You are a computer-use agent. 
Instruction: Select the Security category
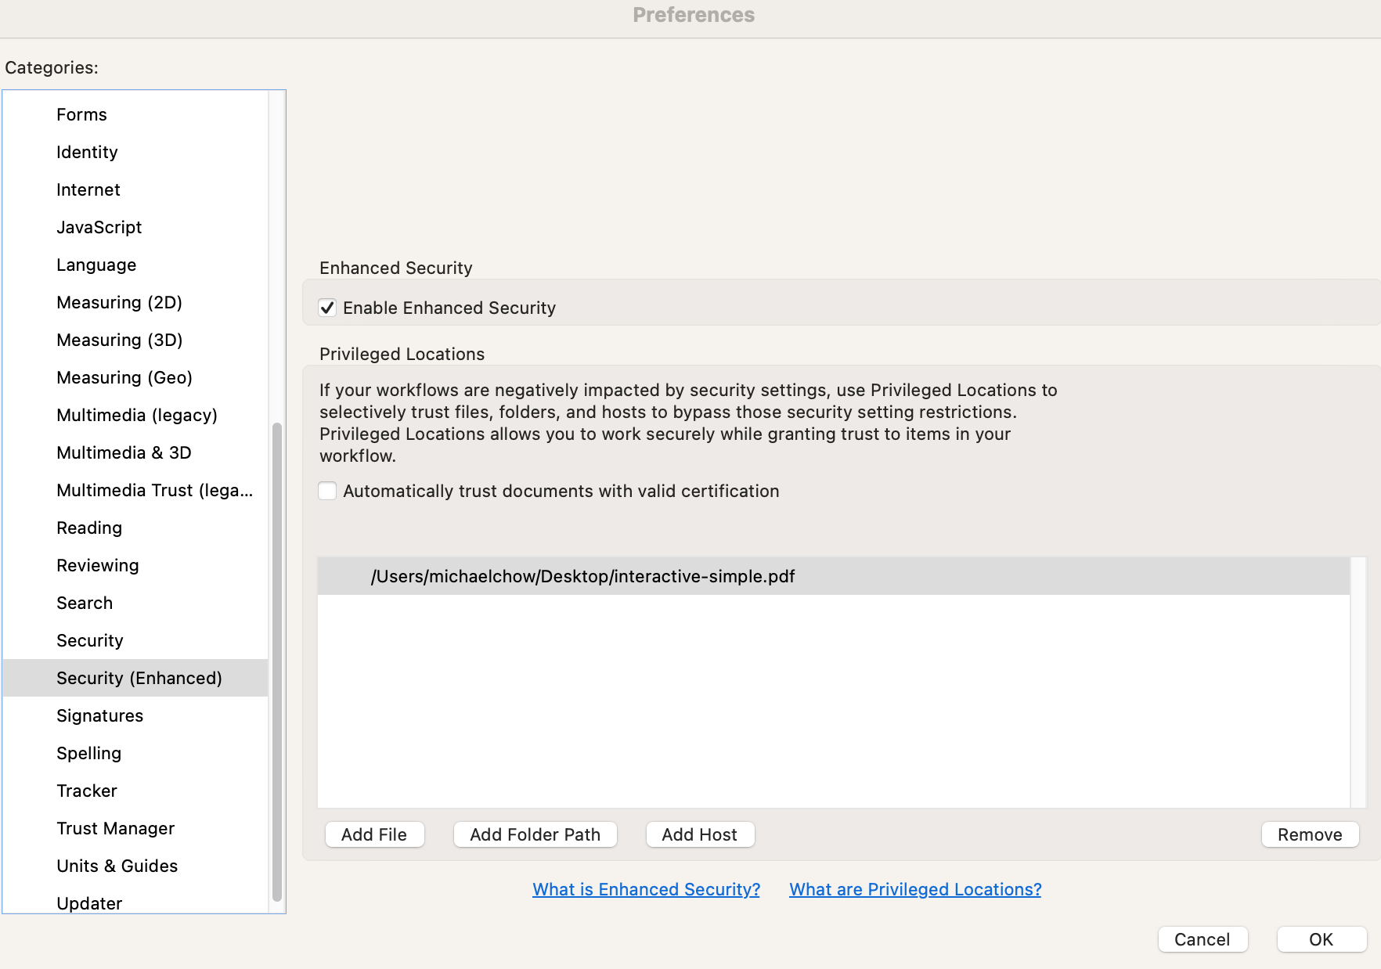[89, 640]
